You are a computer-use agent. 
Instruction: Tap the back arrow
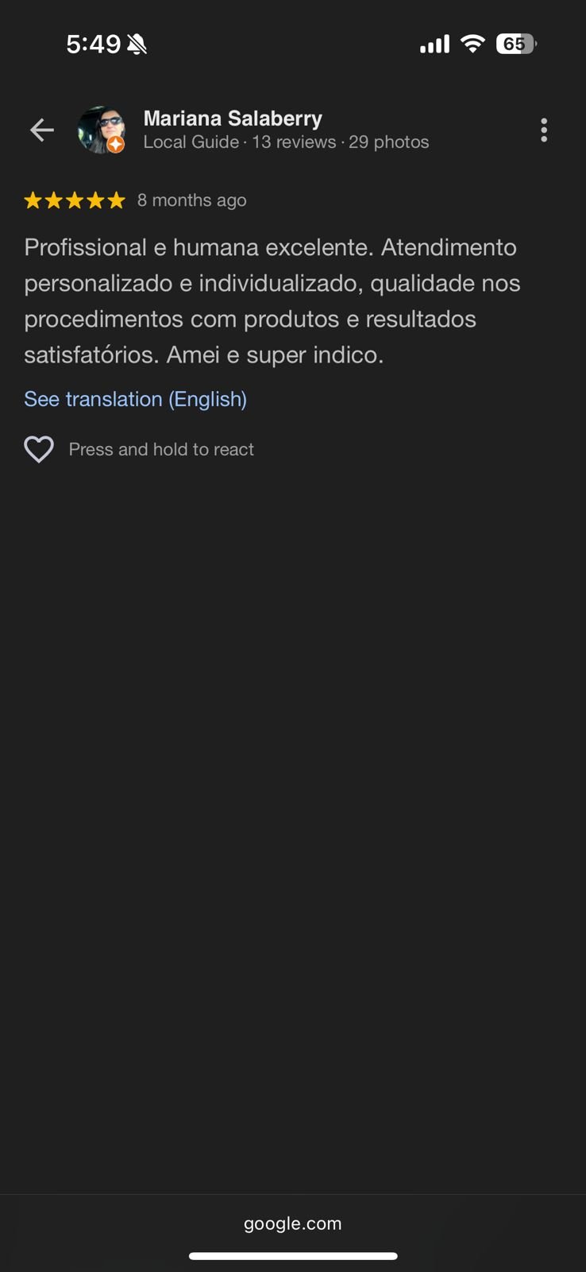click(42, 130)
